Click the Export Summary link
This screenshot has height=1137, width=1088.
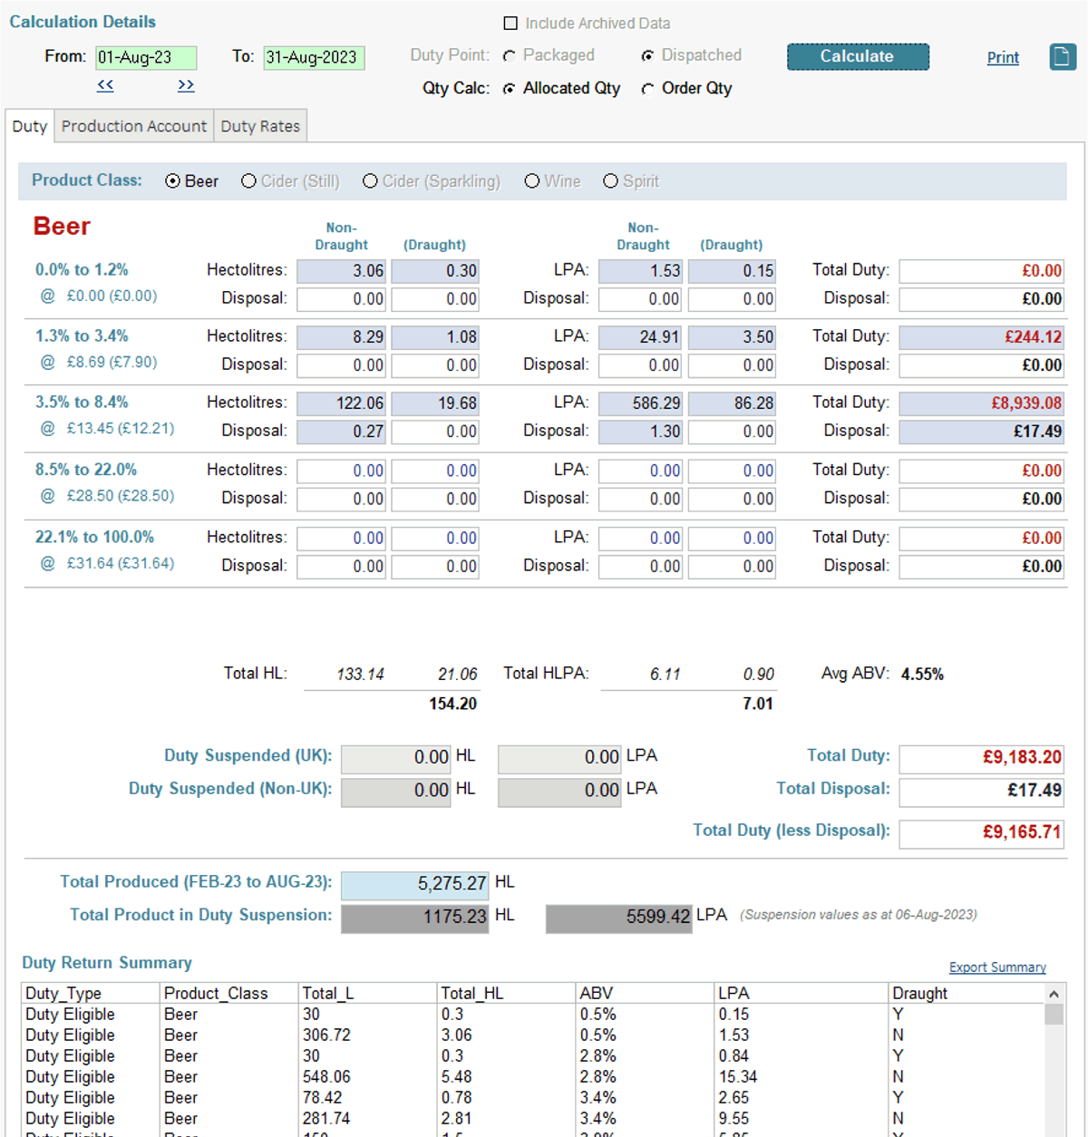(997, 967)
